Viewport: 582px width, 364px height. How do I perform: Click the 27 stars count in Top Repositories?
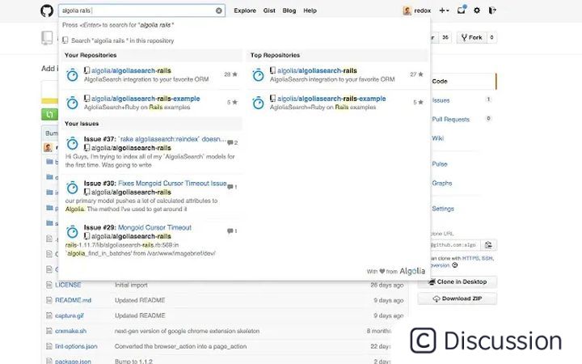416,74
